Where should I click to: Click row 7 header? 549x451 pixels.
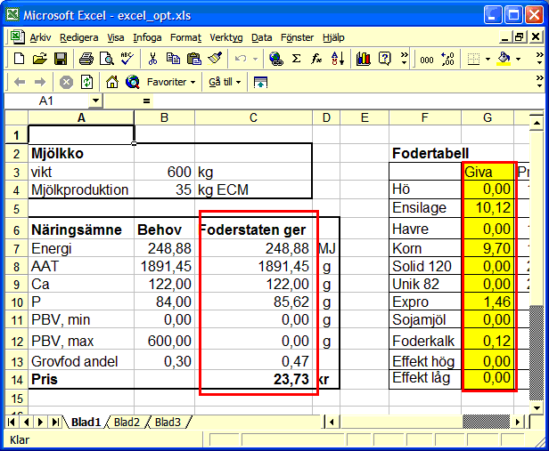coord(16,248)
